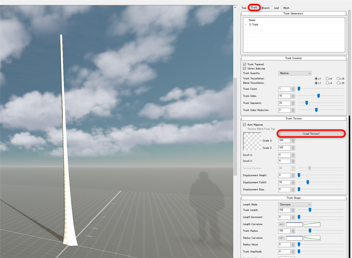This screenshot has height=258, width=352.
Task: Click the +/- button beside Length Curvature
Action: 281,224
